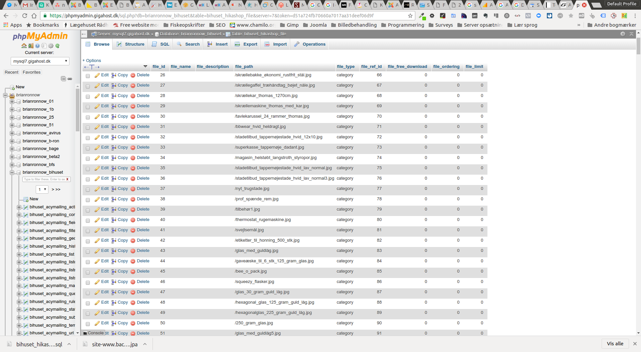Click the browser back arrow
Viewport: 641px width, 352px height.
tap(6, 16)
